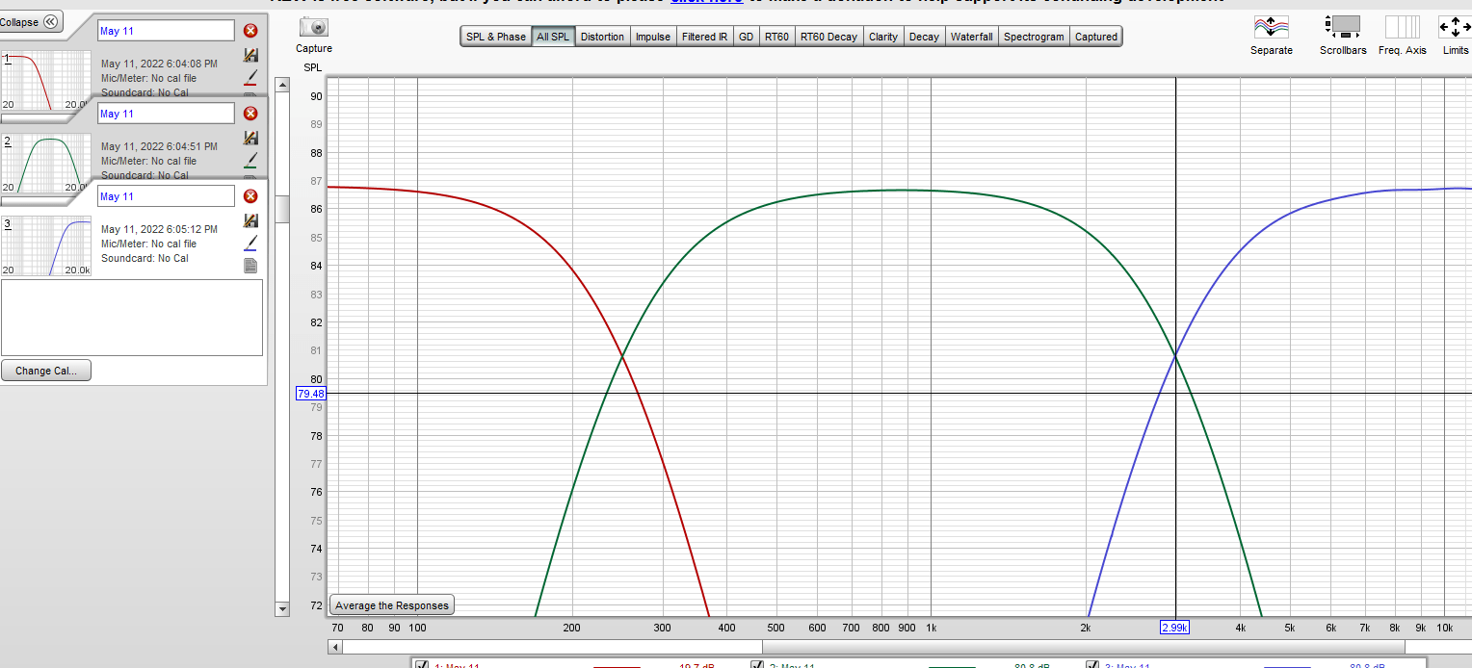Remove measurement 3 with red X
The width and height of the screenshot is (1472, 668).
250,196
